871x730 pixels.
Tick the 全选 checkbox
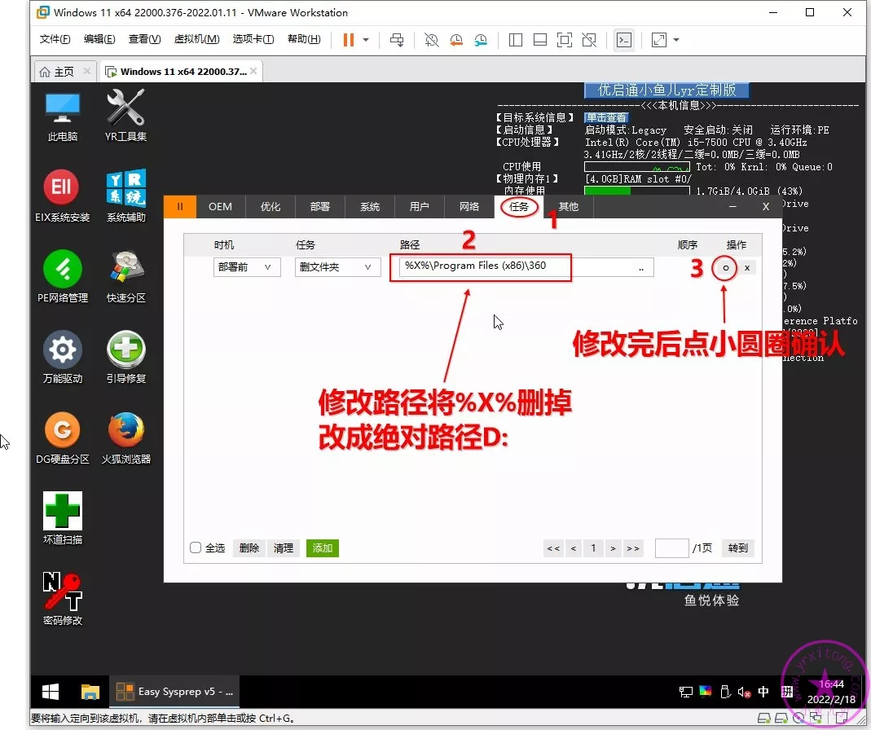pos(196,548)
